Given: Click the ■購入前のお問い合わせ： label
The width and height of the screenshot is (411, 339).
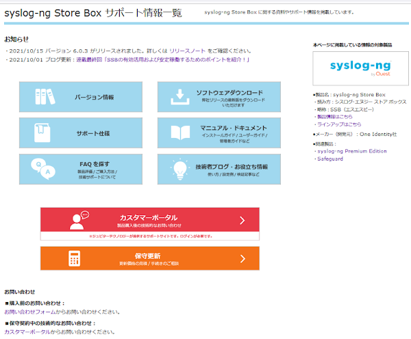Looking at the screenshot, I should click(x=35, y=303).
